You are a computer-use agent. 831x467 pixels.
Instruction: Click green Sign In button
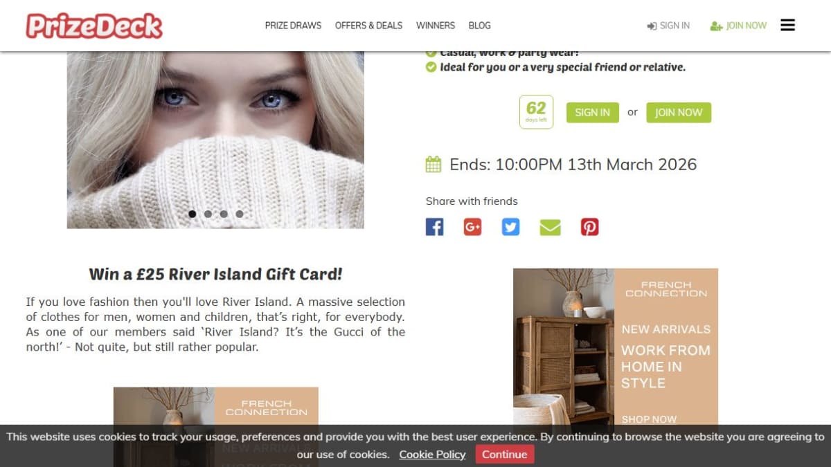(x=592, y=113)
